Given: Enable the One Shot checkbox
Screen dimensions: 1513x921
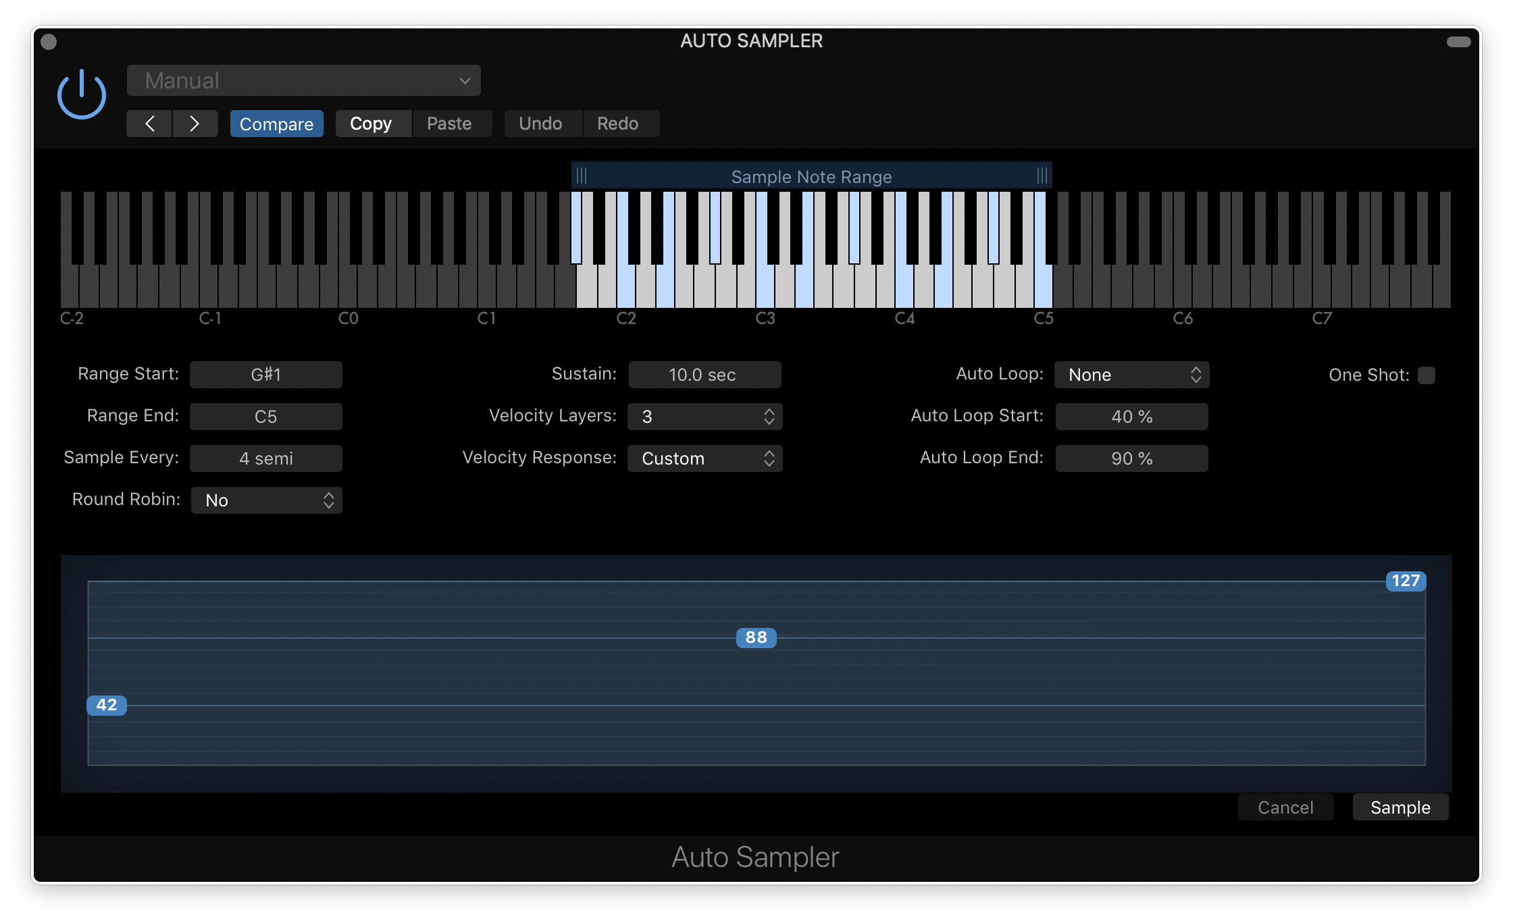Looking at the screenshot, I should pos(1427,375).
